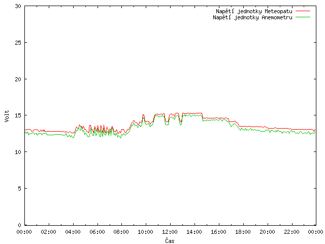The image size is (325, 244).
Task: Click the green legend line sample
Action: [303, 17]
